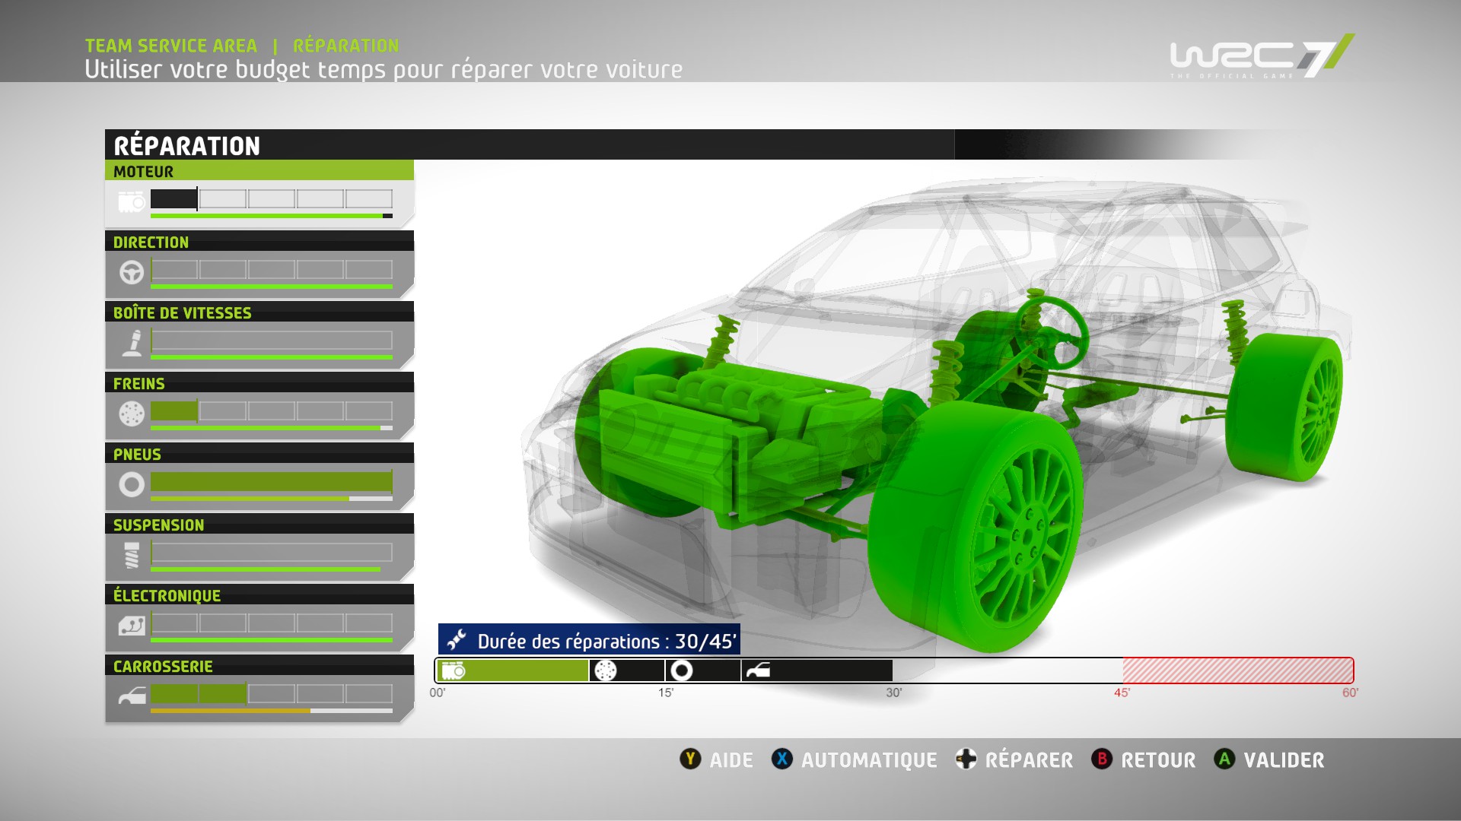Confirm repairs with Valider
The width and height of the screenshot is (1461, 821).
1284,760
